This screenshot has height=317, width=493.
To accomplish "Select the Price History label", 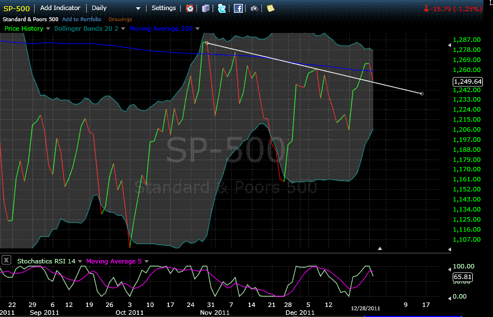I will point(24,28).
